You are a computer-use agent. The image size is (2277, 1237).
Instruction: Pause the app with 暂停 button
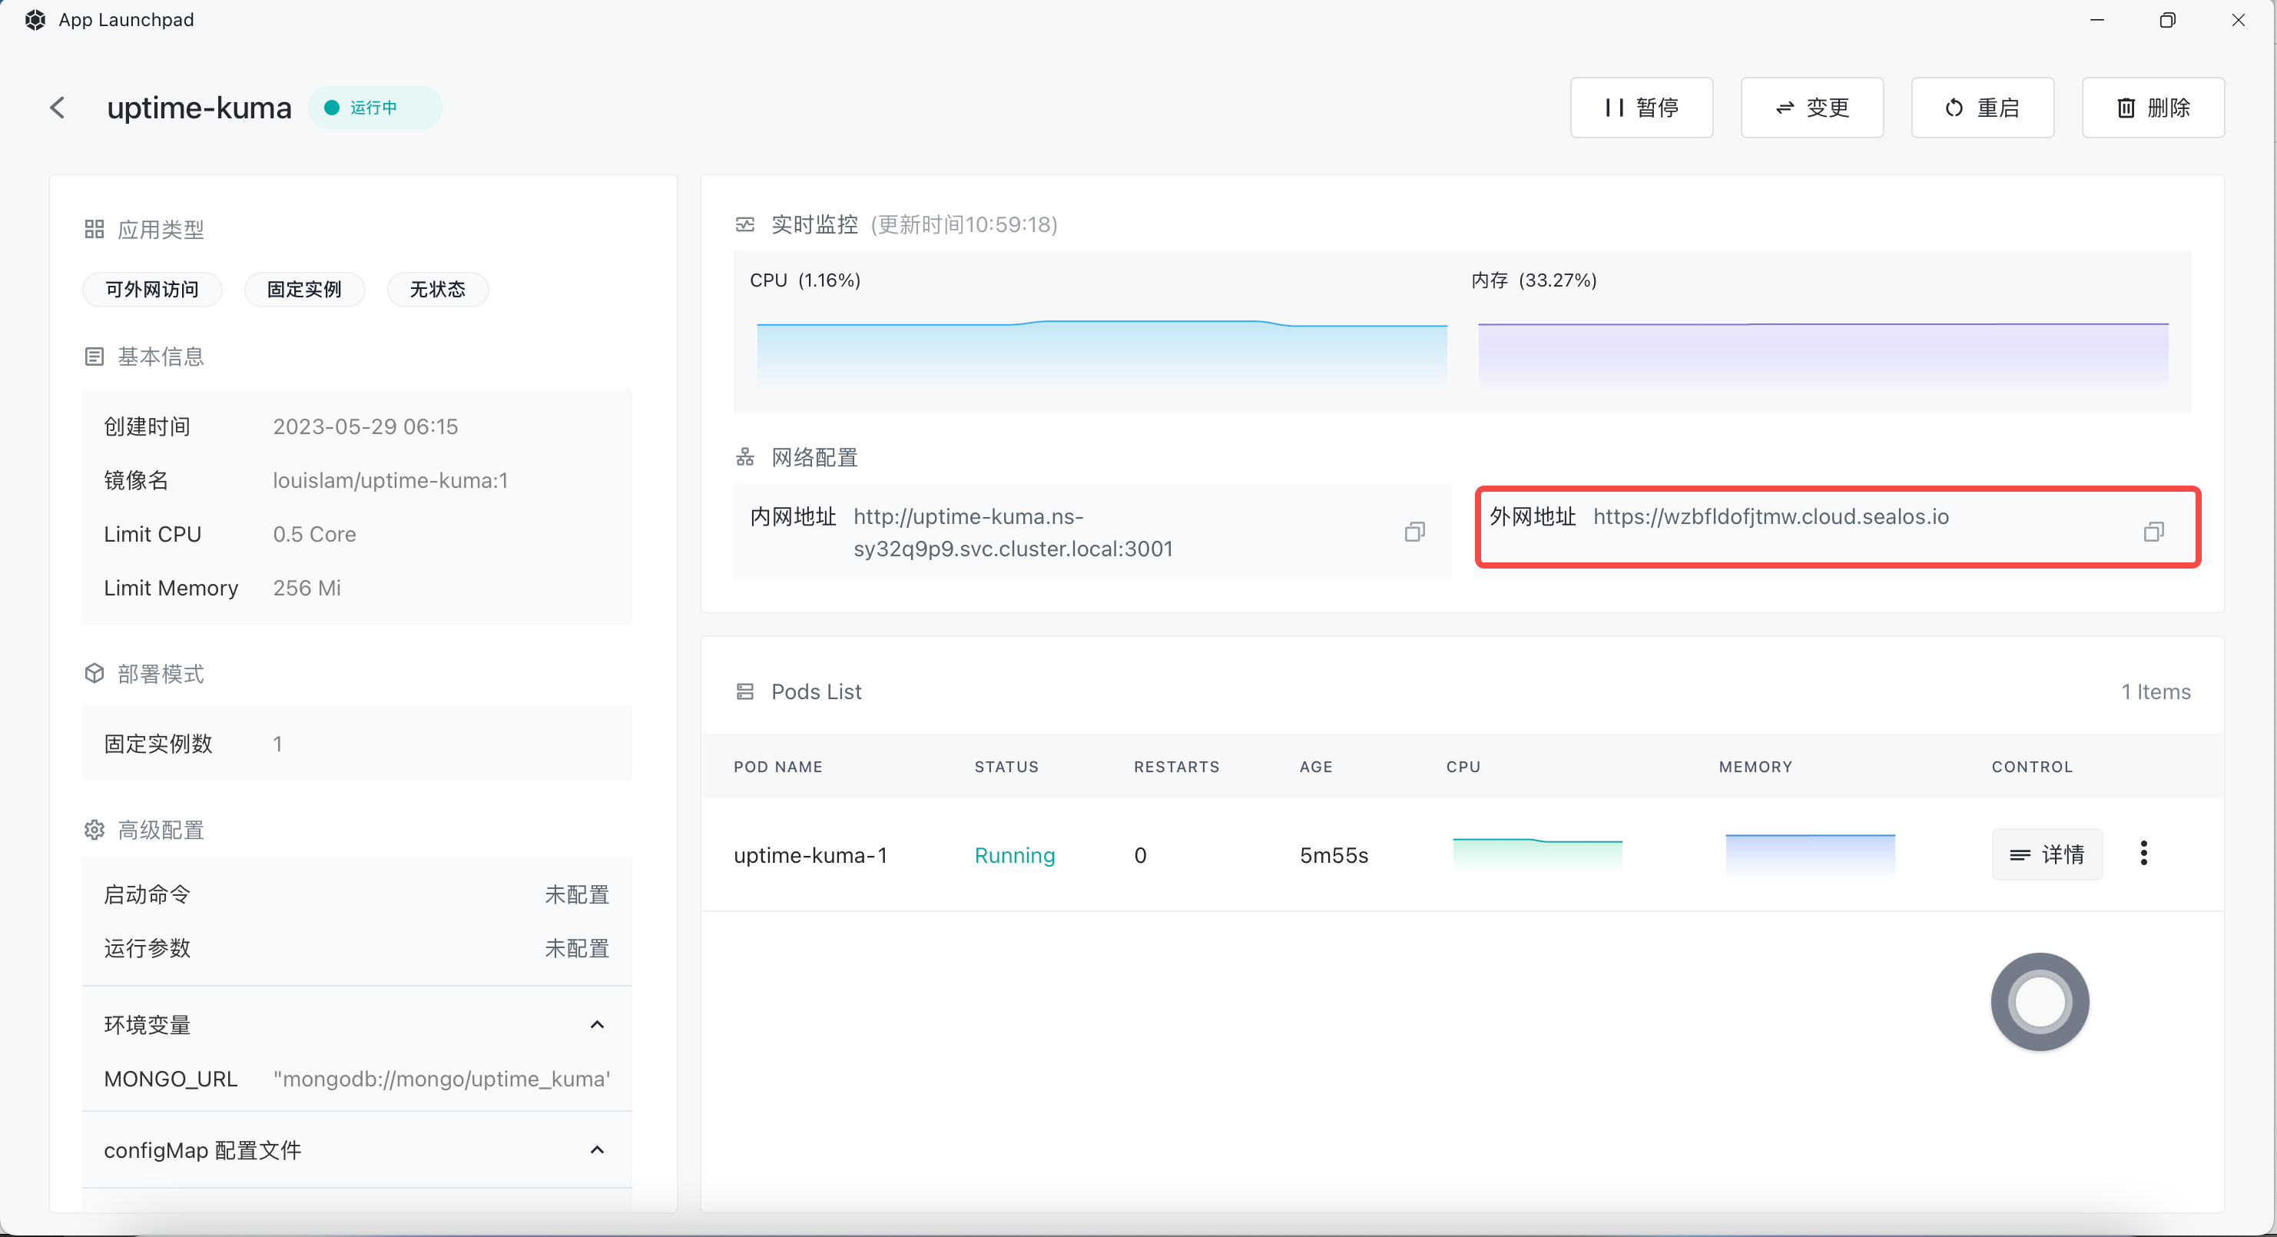[x=1642, y=108]
